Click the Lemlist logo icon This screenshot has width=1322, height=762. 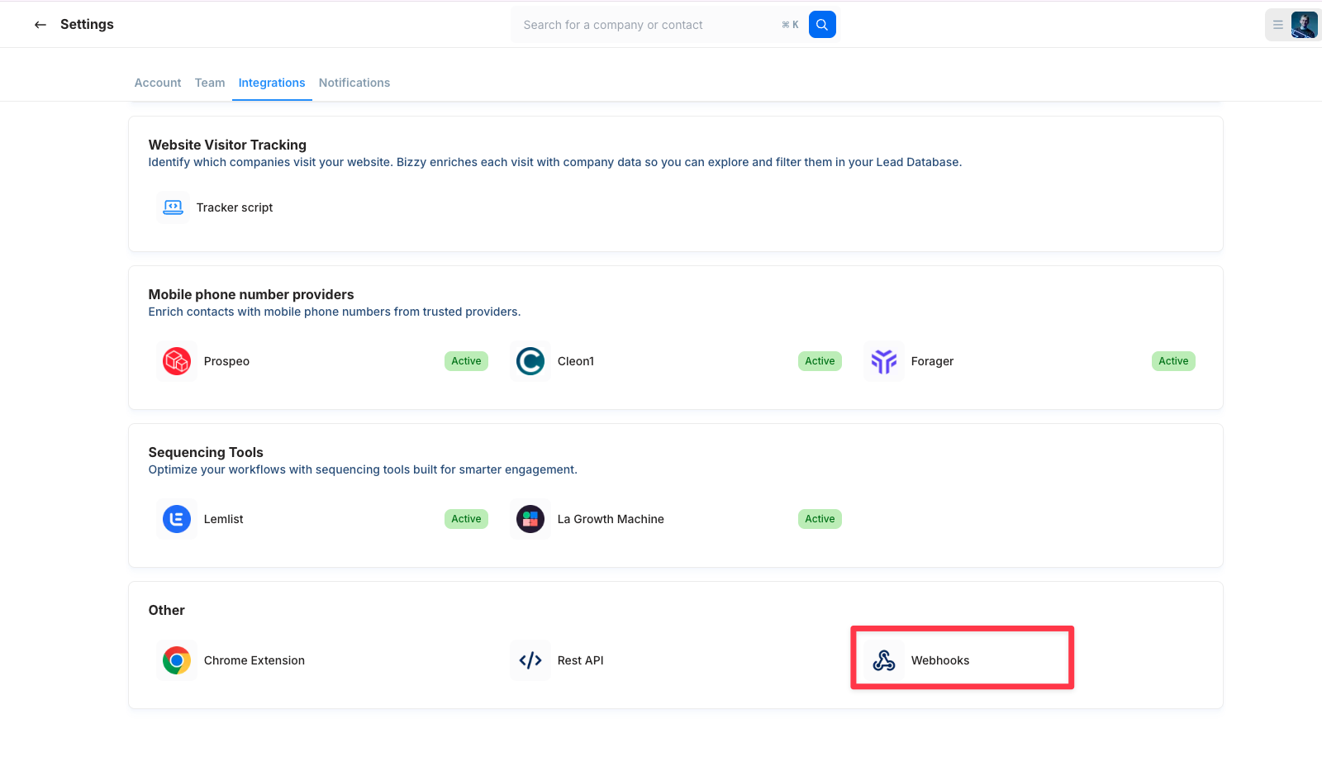point(177,519)
